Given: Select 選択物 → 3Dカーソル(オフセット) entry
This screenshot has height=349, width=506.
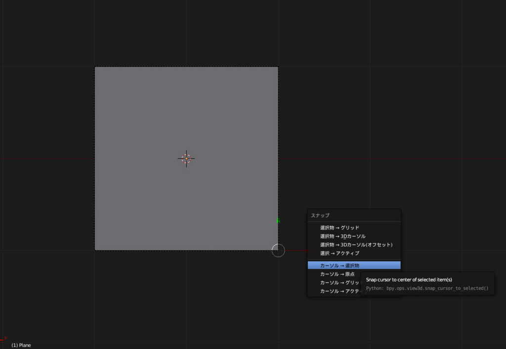Looking at the screenshot, I should pyautogui.click(x=354, y=245).
